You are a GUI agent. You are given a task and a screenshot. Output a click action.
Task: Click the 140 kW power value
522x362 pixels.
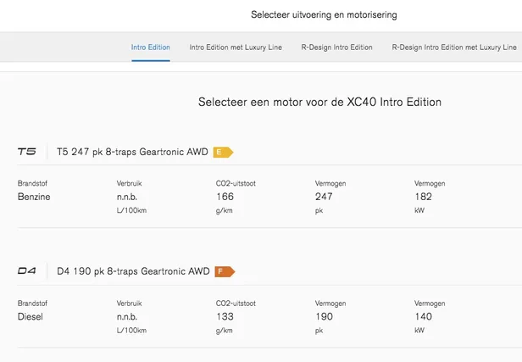pos(423,316)
